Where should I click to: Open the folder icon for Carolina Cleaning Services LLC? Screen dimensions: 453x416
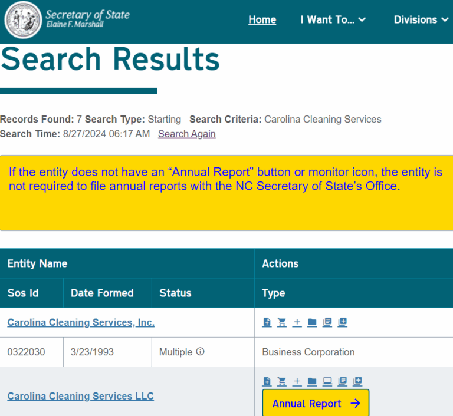pyautogui.click(x=312, y=381)
